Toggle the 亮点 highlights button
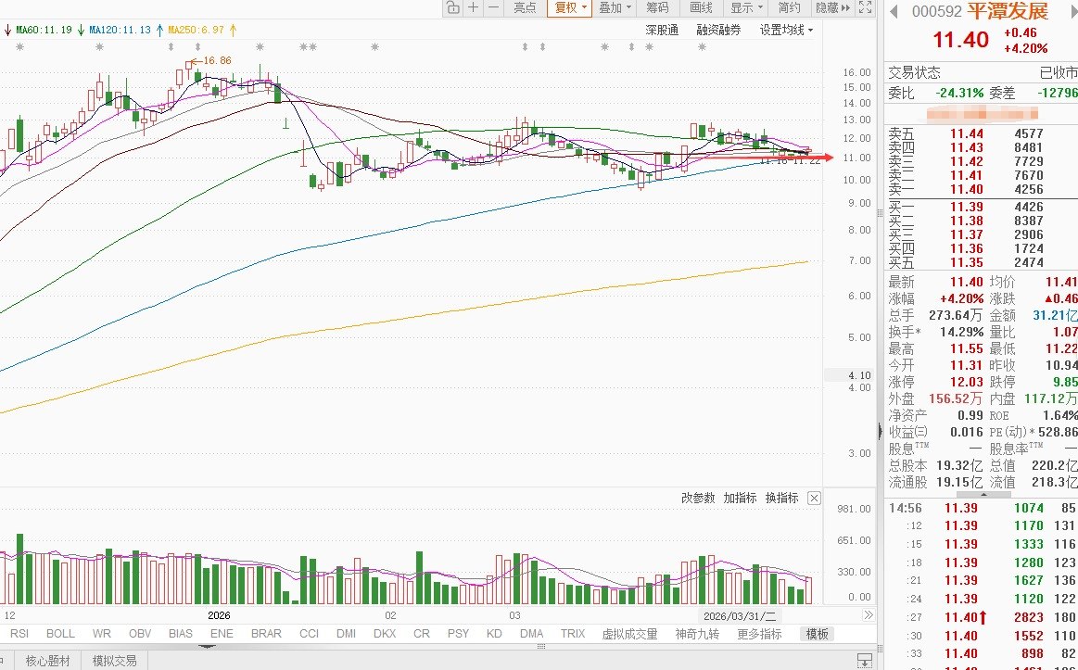The height and width of the screenshot is (670, 1078). coord(526,7)
